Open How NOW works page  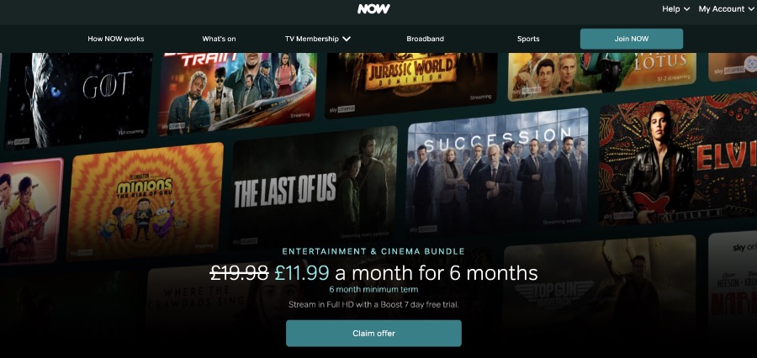point(116,39)
